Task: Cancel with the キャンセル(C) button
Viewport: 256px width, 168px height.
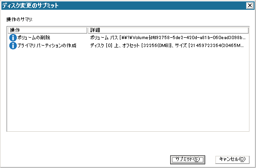Action: tap(232, 160)
